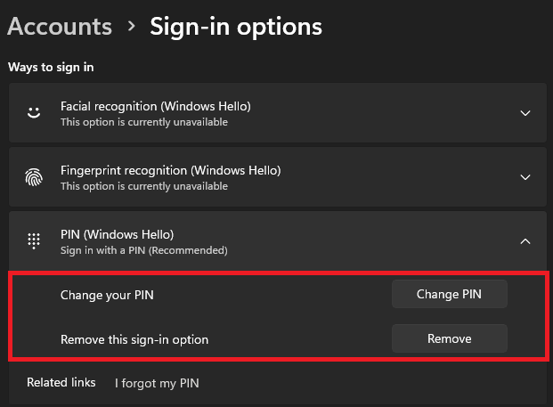Viewport: 553px width, 407px height.
Task: Click the Fingerprint recognition icon
Action: pyautogui.click(x=34, y=177)
